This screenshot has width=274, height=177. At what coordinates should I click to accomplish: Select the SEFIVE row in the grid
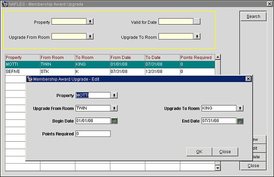click(x=110, y=72)
